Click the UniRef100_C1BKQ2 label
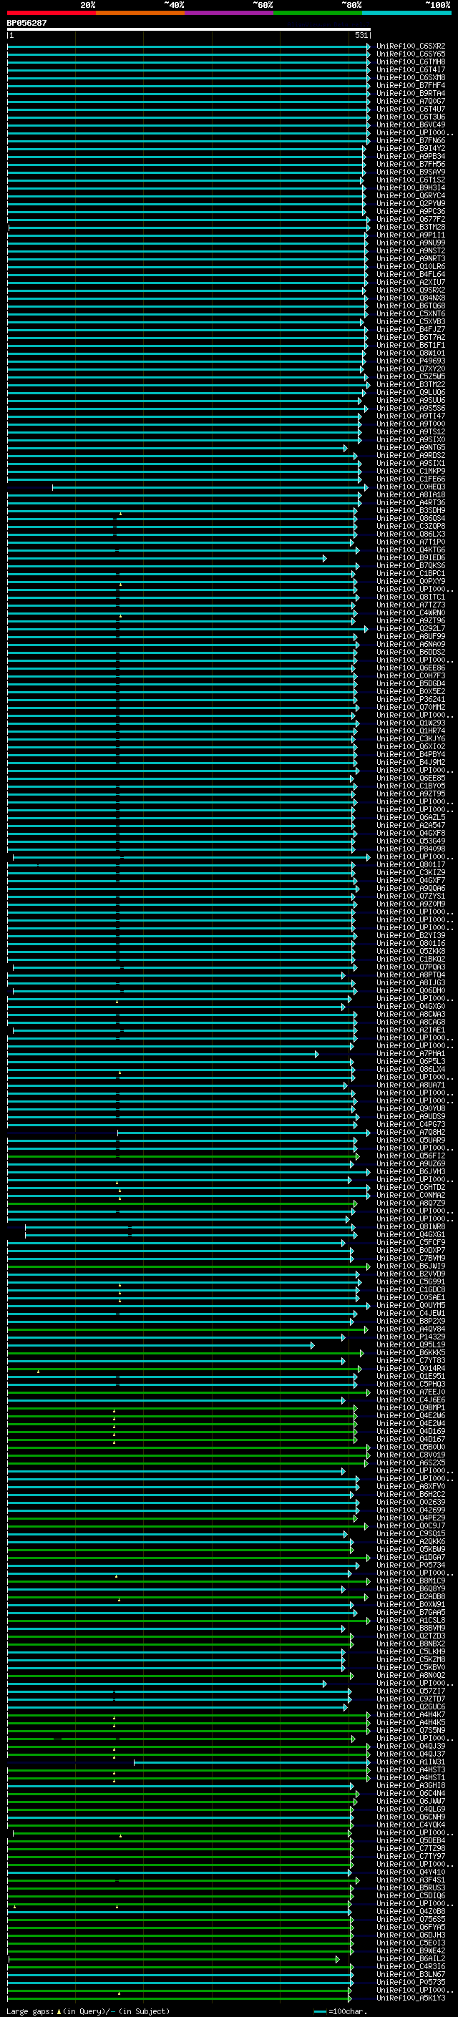Image resolution: width=458 pixels, height=2017 pixels. click(x=411, y=959)
